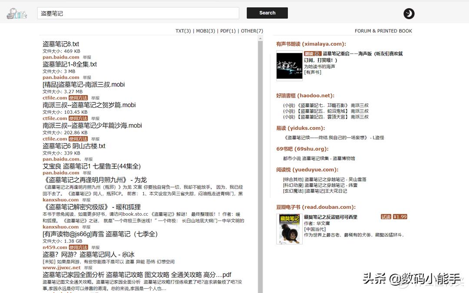This screenshot has width=469, height=293.
Task: Toggle dark mode with the moon icon
Action: click(x=408, y=13)
